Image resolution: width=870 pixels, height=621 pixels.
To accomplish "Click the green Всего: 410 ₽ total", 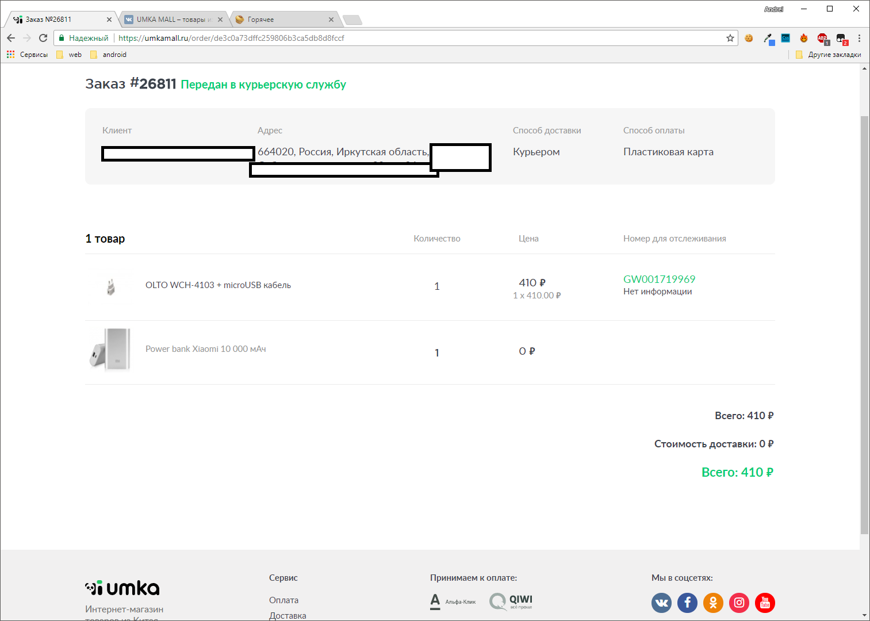I will [737, 473].
